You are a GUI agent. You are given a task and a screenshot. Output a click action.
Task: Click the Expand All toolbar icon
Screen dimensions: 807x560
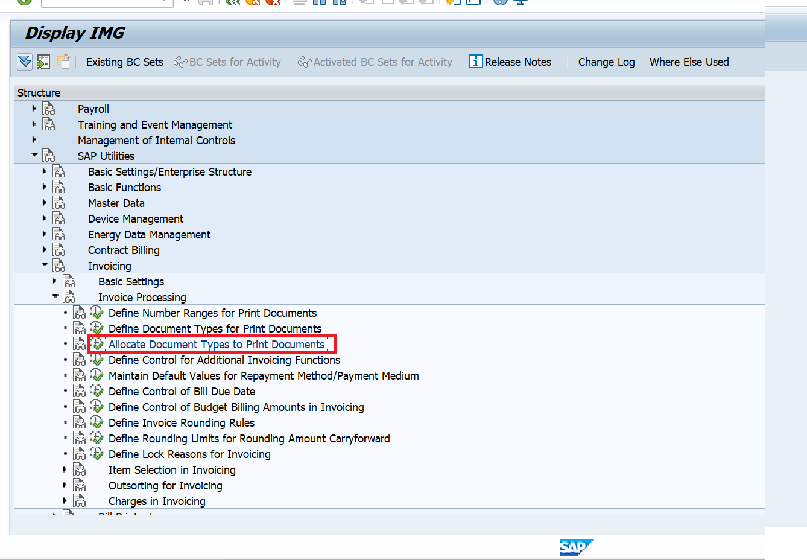25,62
